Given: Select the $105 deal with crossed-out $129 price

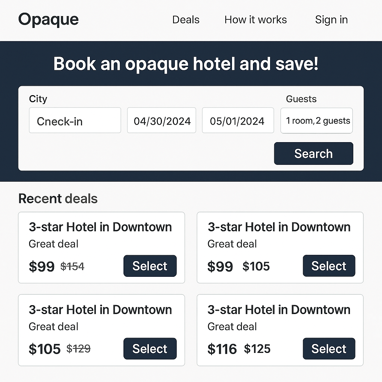Looking at the screenshot, I should coord(150,348).
